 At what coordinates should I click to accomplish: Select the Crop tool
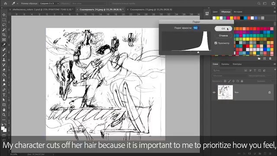(x=4, y=35)
